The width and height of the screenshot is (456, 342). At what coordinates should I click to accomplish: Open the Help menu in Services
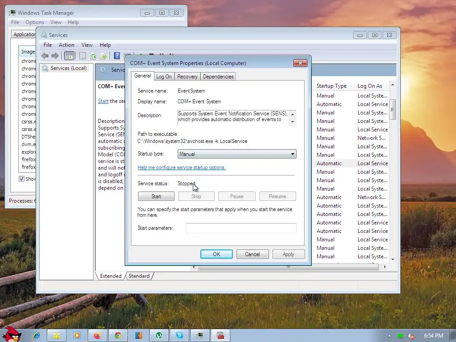pyautogui.click(x=105, y=45)
